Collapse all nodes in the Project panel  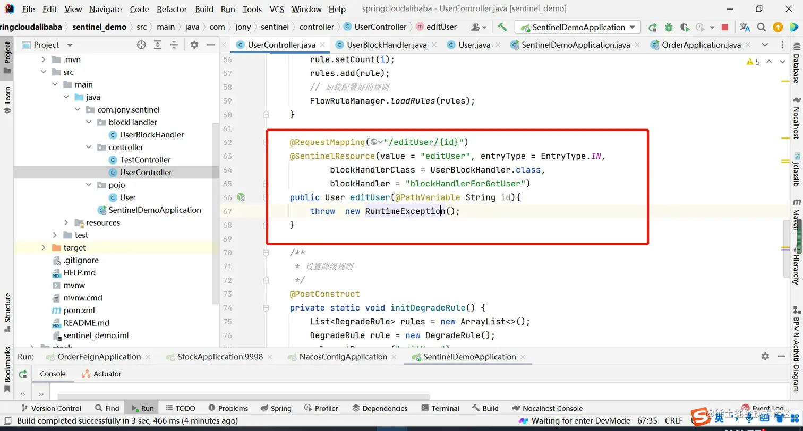coord(174,45)
